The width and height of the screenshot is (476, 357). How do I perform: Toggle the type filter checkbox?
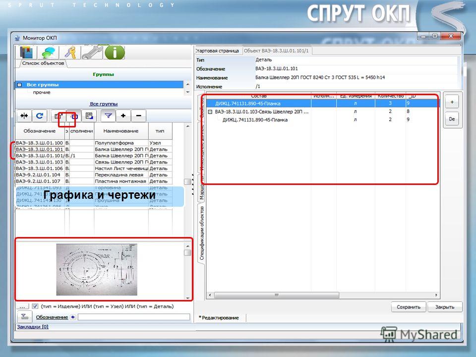[x=35, y=306]
